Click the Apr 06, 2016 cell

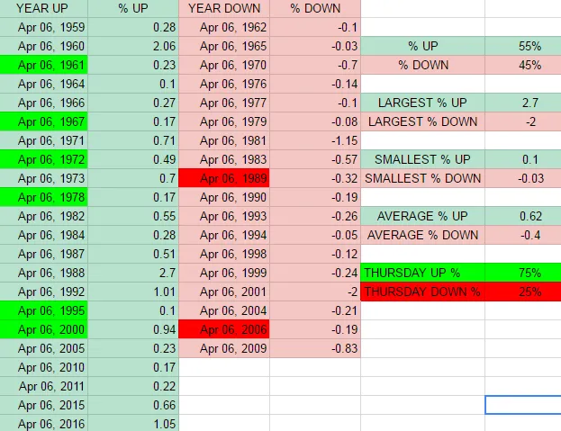(43, 423)
